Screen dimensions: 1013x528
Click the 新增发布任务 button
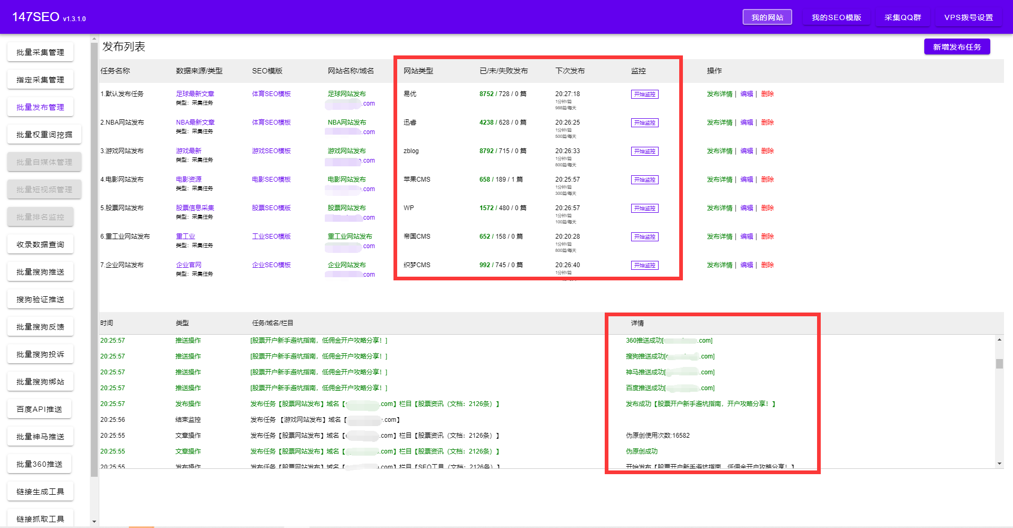pyautogui.click(x=957, y=46)
